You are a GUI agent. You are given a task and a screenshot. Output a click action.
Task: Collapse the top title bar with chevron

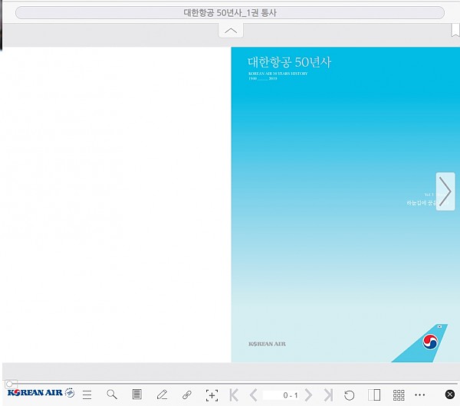click(231, 31)
